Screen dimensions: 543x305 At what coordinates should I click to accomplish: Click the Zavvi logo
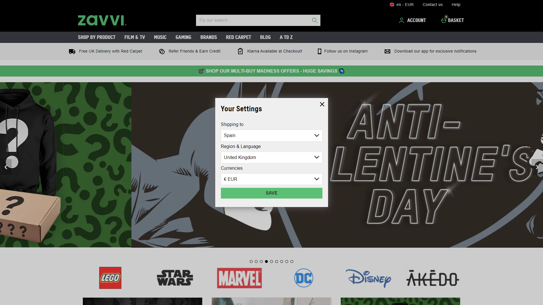click(x=102, y=20)
